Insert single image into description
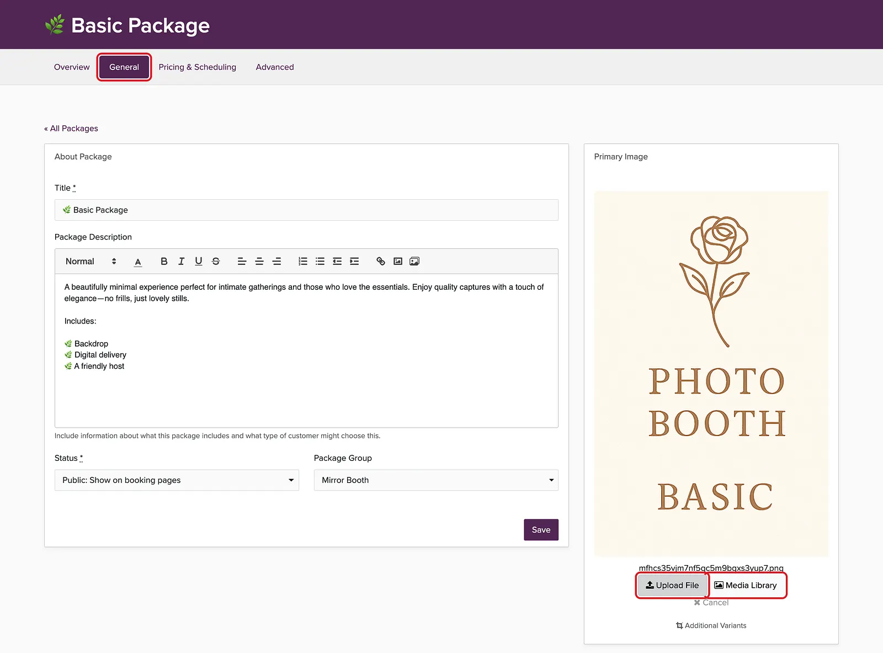Image resolution: width=883 pixels, height=653 pixels. [398, 261]
